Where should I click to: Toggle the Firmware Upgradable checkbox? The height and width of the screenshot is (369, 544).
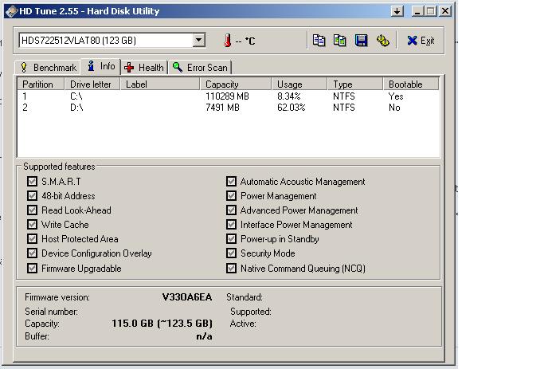(33, 268)
